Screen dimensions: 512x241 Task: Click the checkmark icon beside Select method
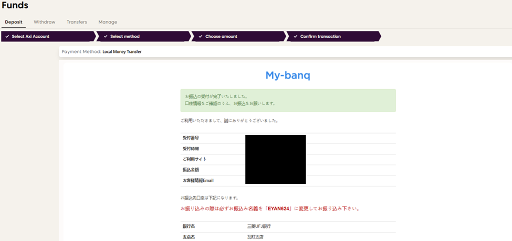[x=105, y=37]
